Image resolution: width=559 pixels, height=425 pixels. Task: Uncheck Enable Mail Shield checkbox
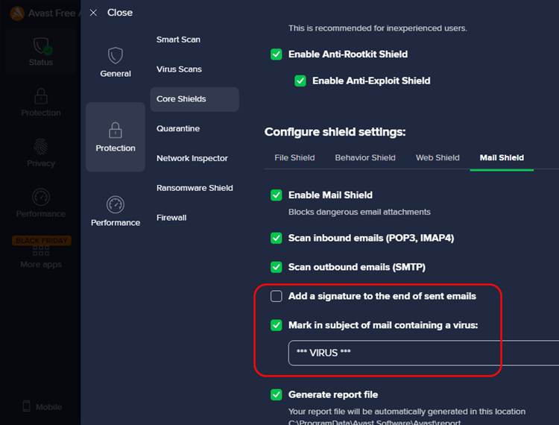277,195
